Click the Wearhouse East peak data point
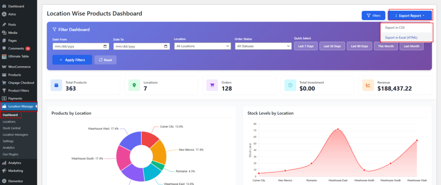441x185 pixels. (338, 129)
